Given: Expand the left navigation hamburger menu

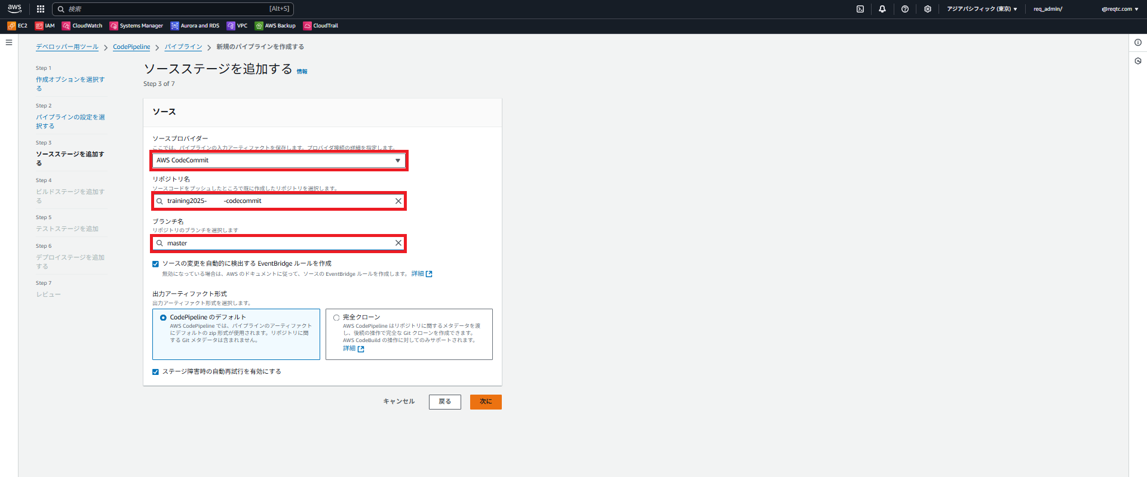Looking at the screenshot, I should (9, 42).
